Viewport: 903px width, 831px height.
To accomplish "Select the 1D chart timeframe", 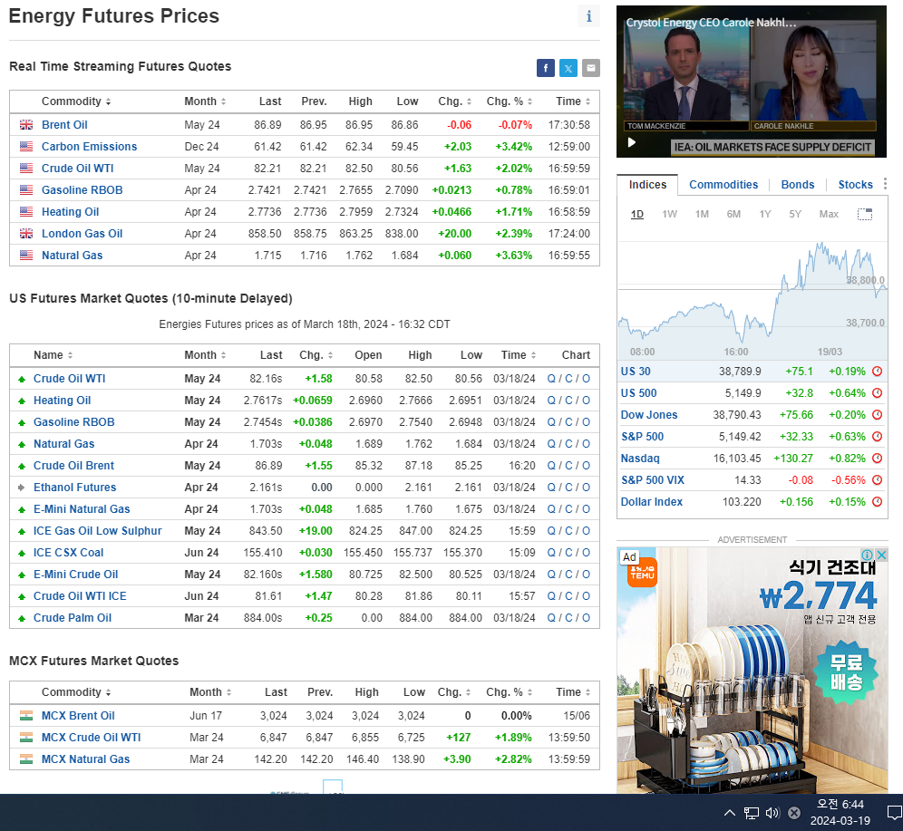I will coord(637,214).
